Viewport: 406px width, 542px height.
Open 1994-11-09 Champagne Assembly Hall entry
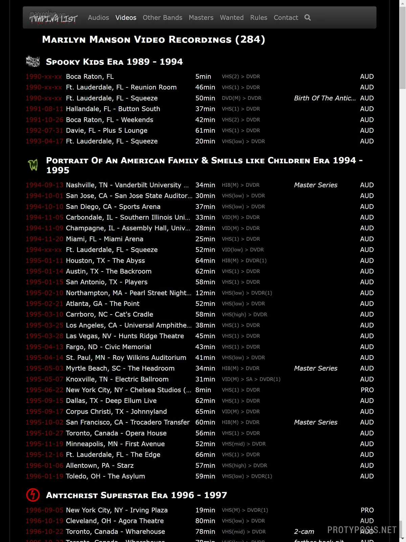200,228
